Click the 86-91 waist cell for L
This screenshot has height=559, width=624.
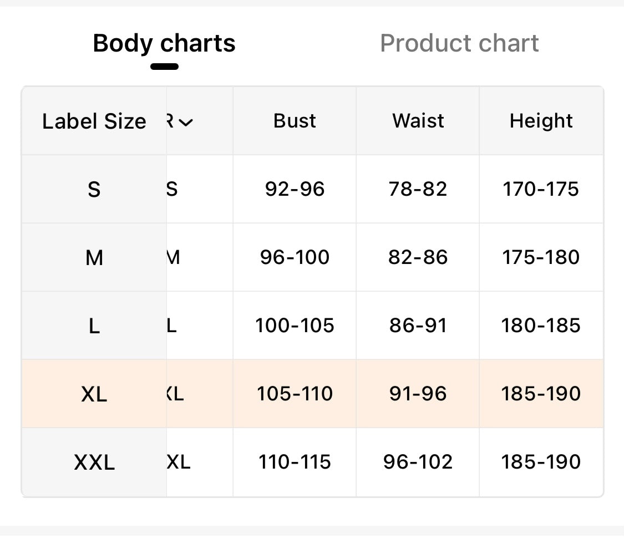point(418,326)
